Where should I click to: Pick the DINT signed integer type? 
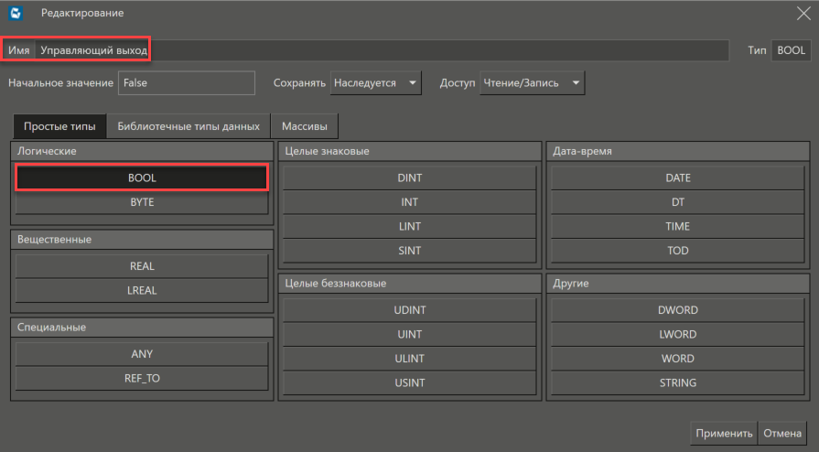[409, 178]
